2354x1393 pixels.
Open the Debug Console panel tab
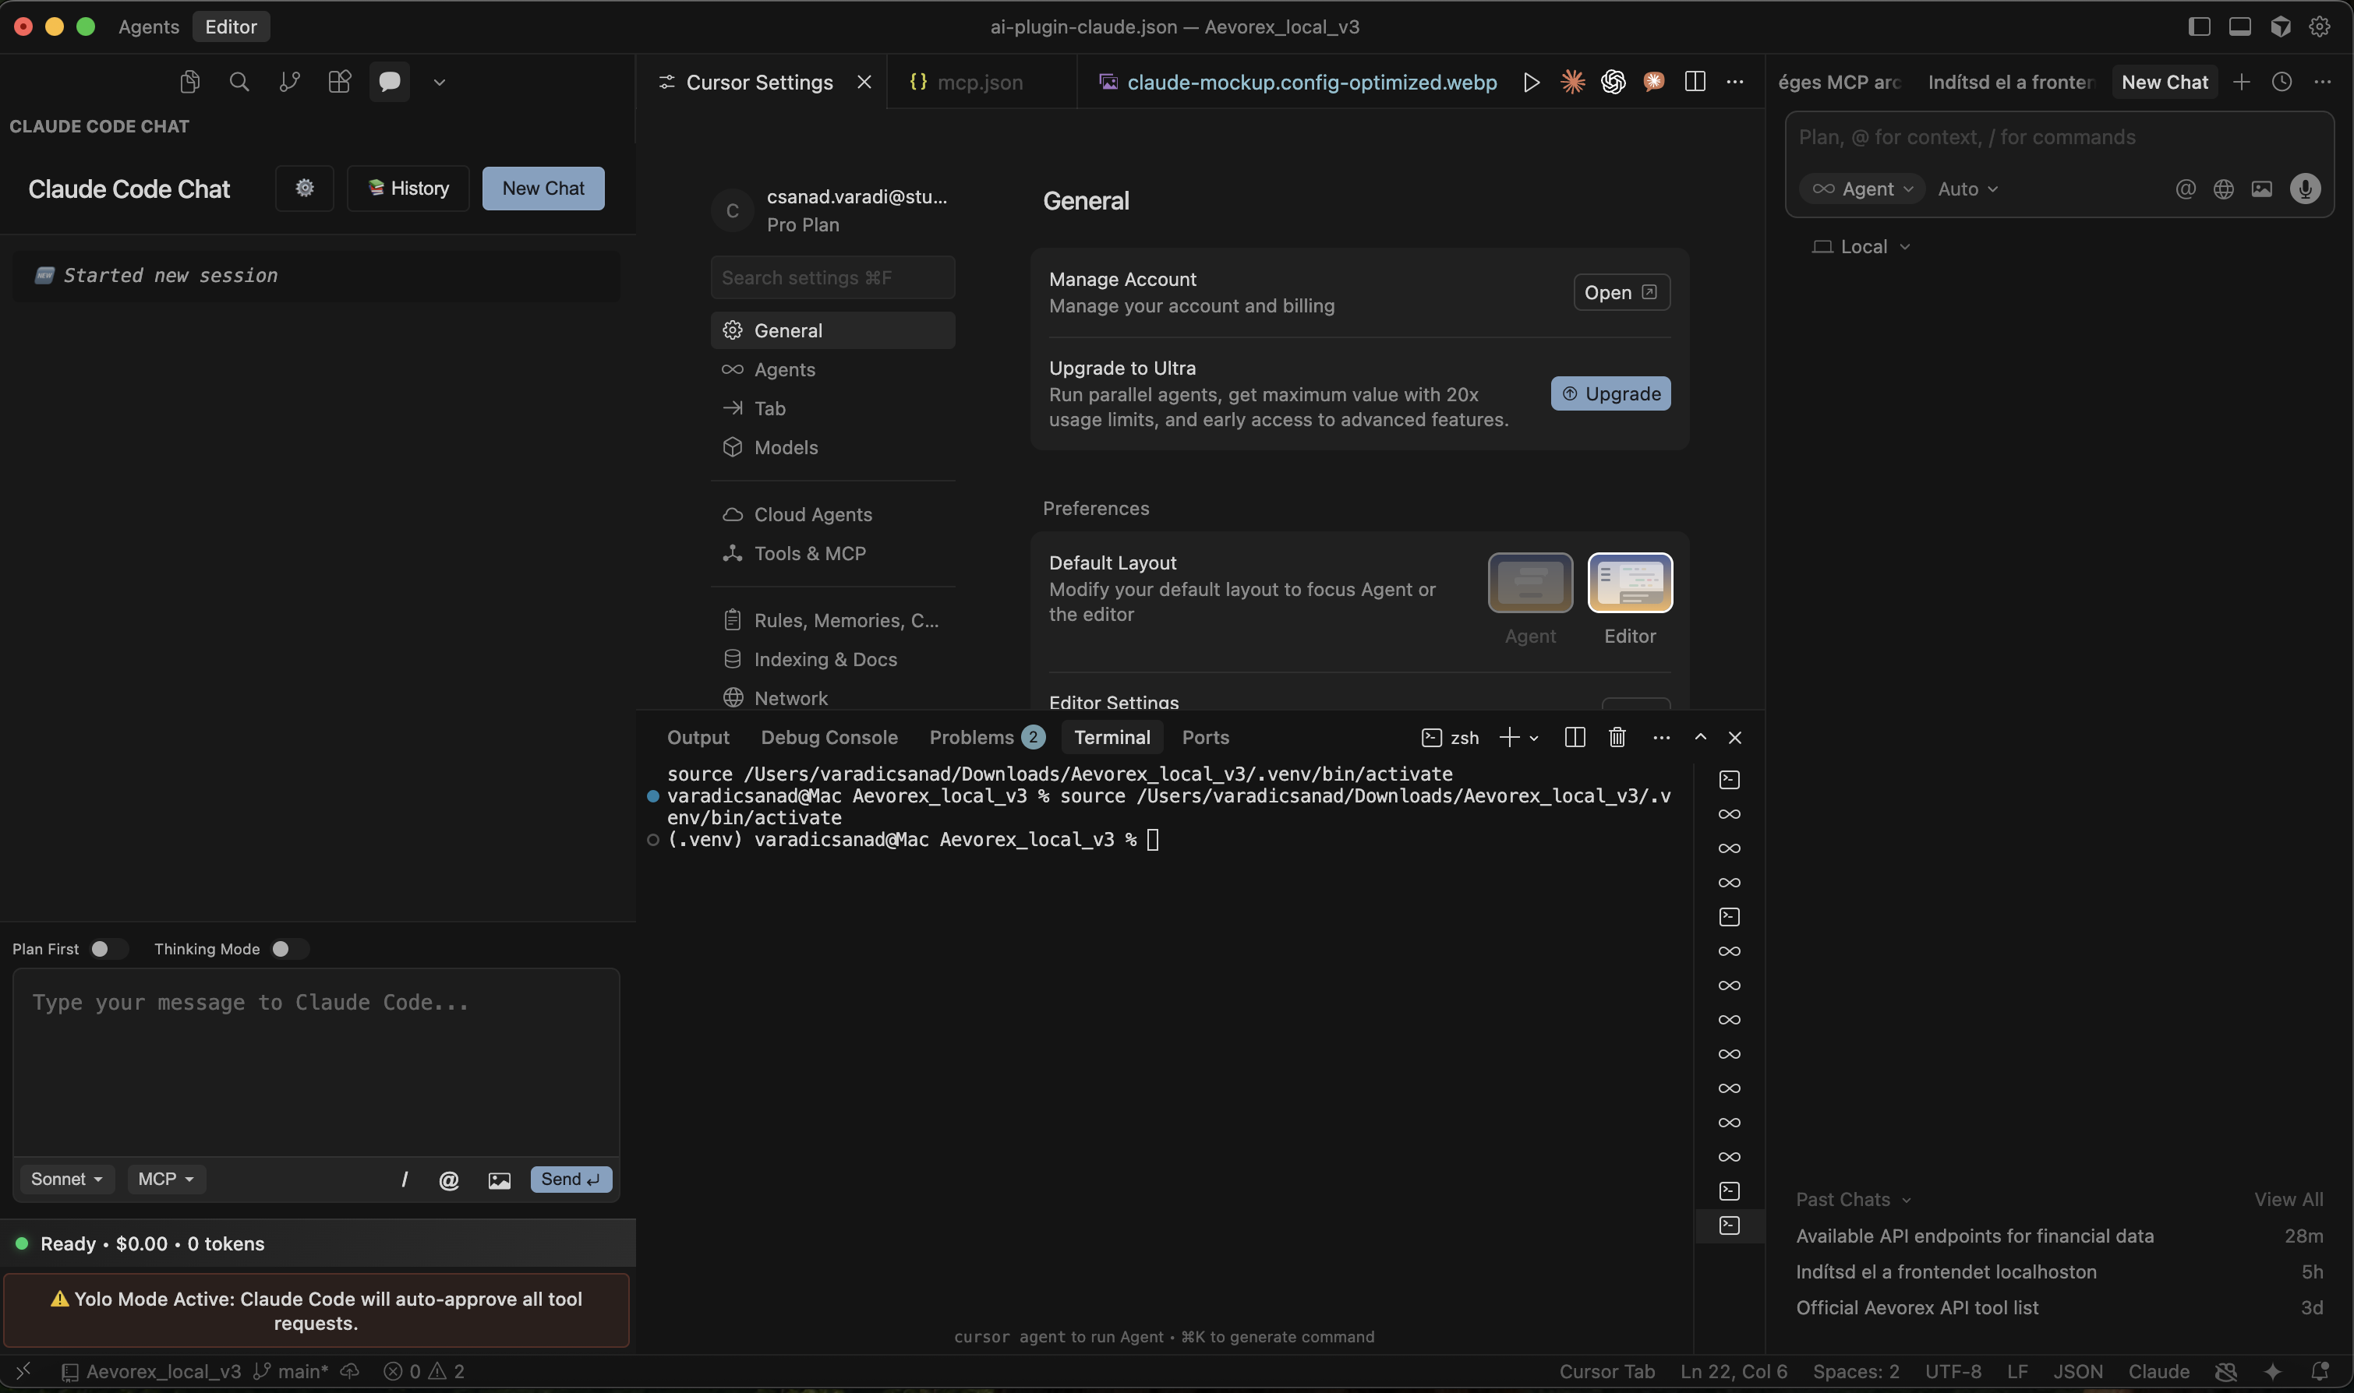[828, 737]
